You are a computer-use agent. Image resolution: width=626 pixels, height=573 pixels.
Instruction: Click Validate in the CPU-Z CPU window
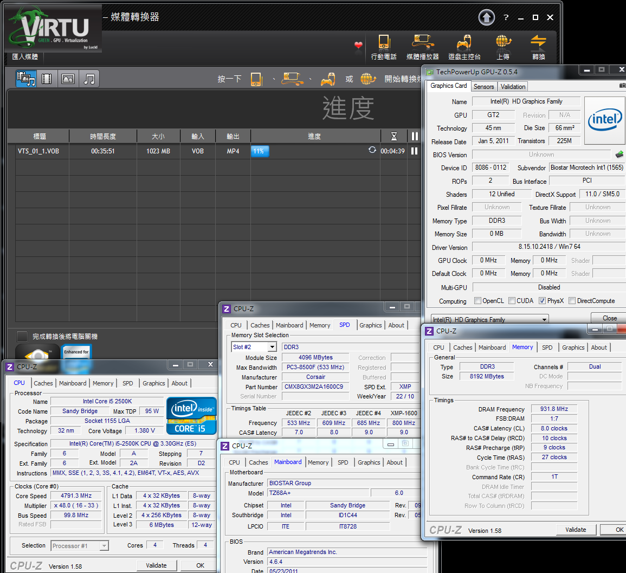click(156, 565)
